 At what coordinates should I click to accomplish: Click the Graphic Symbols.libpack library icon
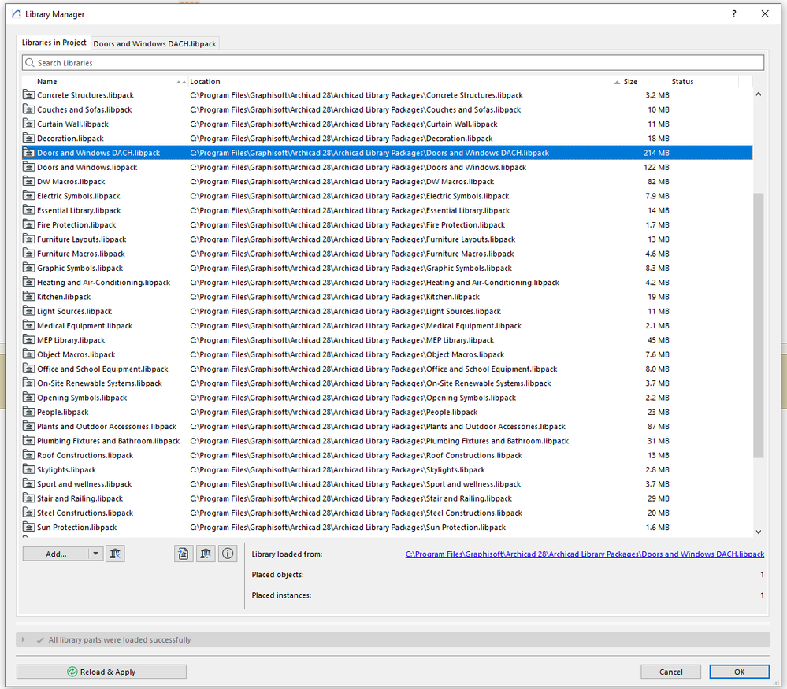click(x=28, y=268)
